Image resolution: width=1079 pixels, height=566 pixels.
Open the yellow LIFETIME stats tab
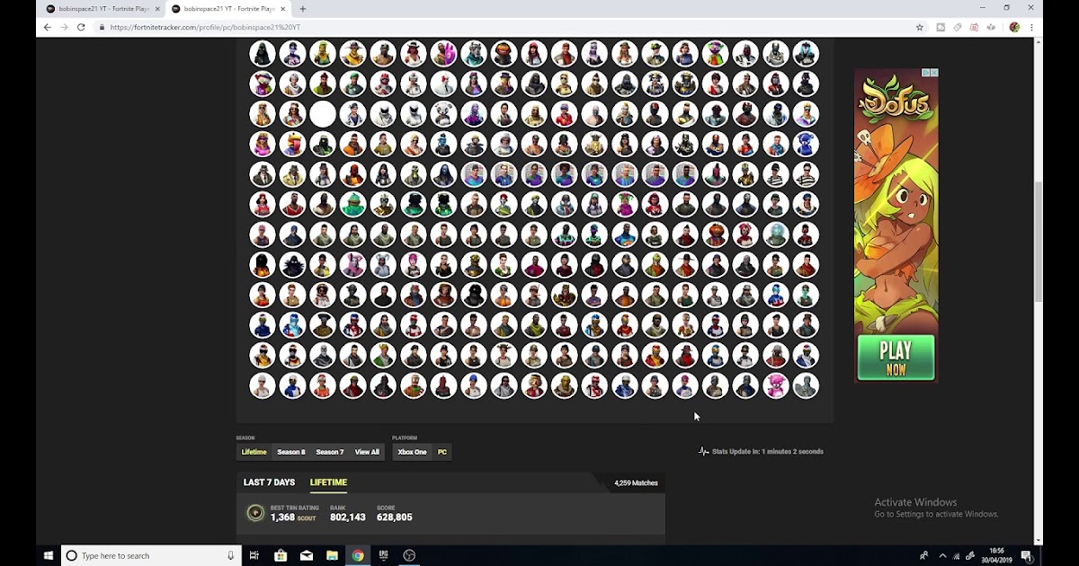[x=328, y=482]
